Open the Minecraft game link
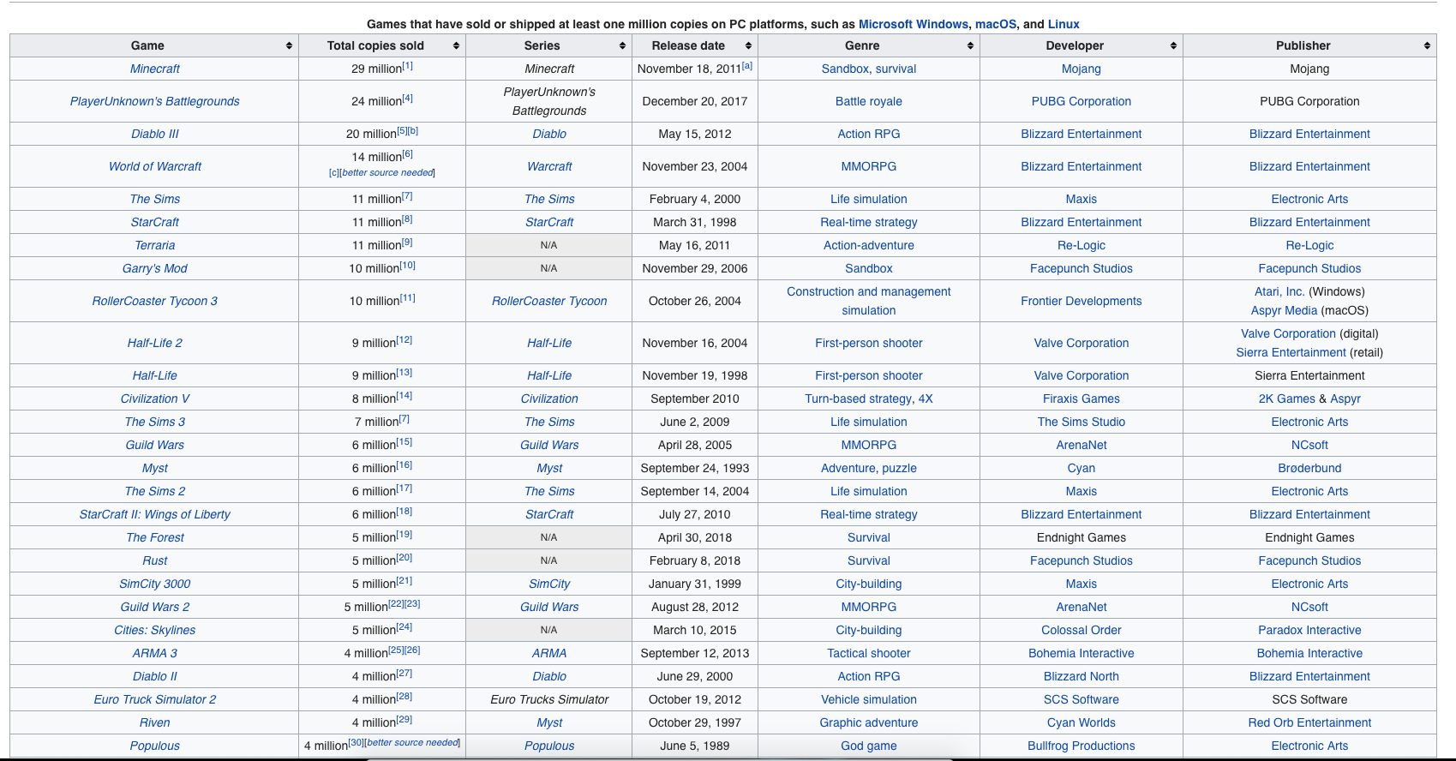Screen dimensions: 1456x761 [155, 69]
